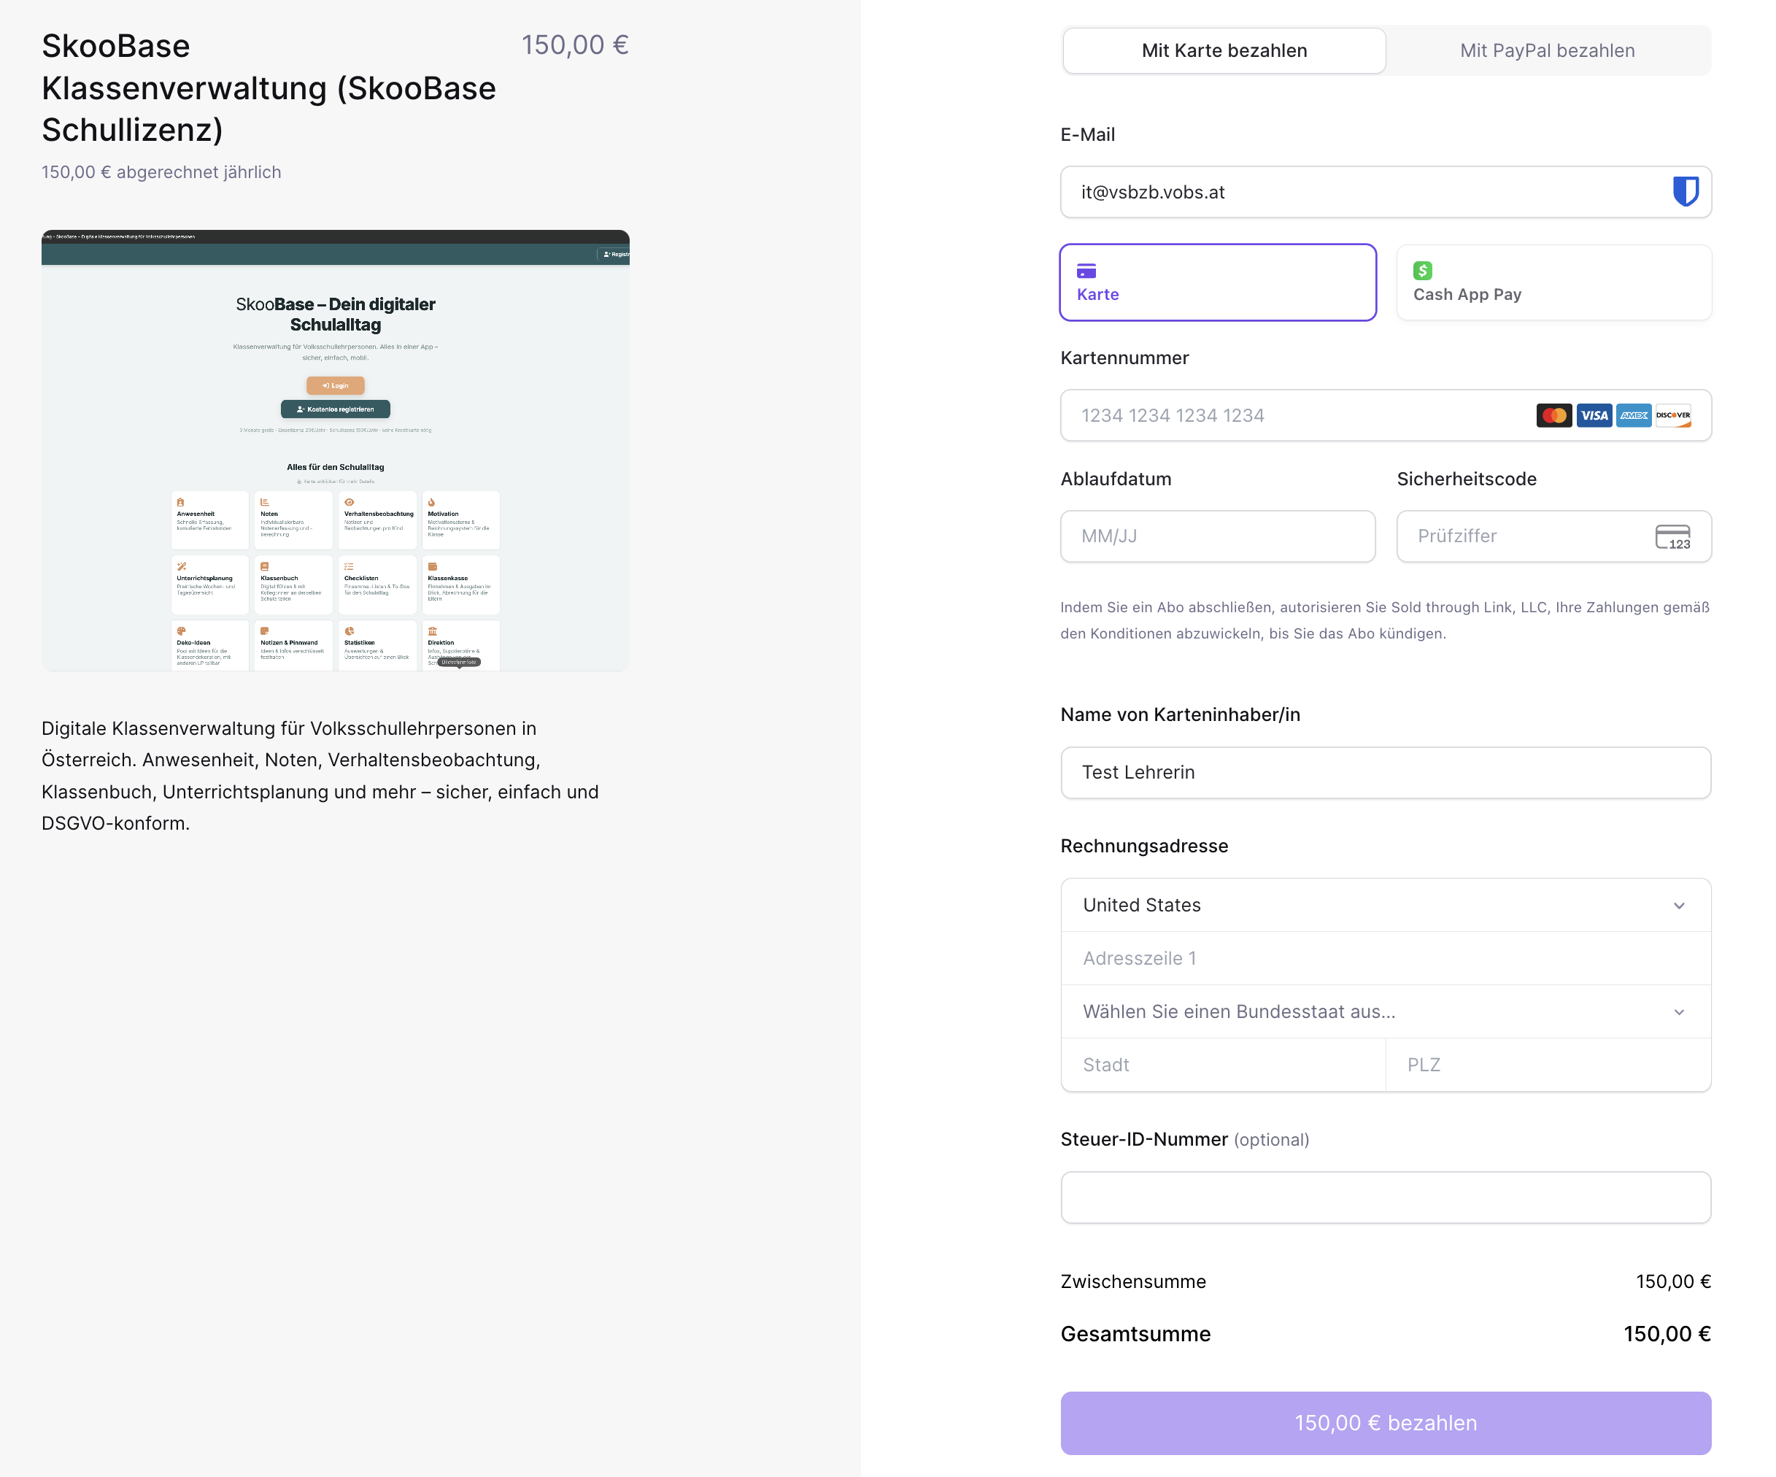Click the product description paragraph

pyautogui.click(x=320, y=776)
